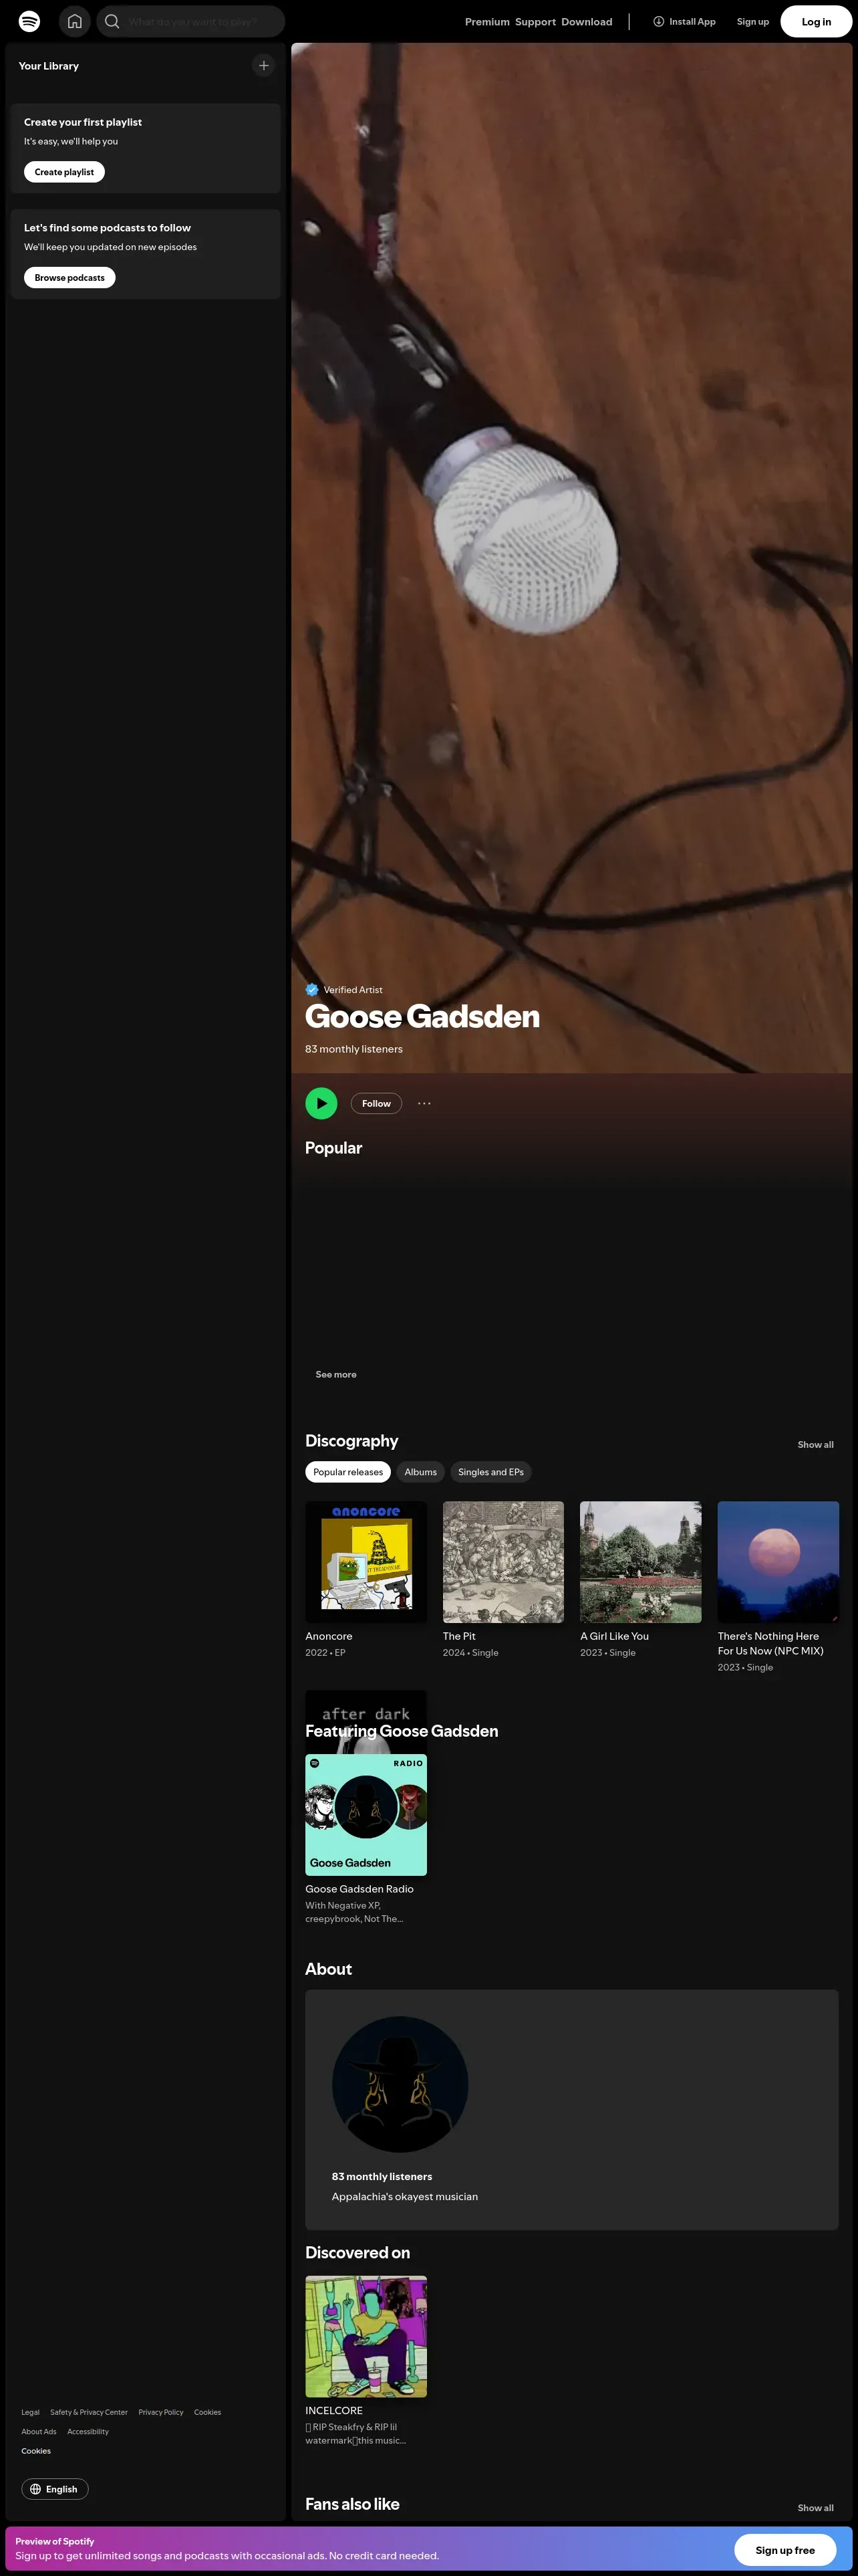Click the search magnifier icon
858x2576 pixels.
point(112,21)
